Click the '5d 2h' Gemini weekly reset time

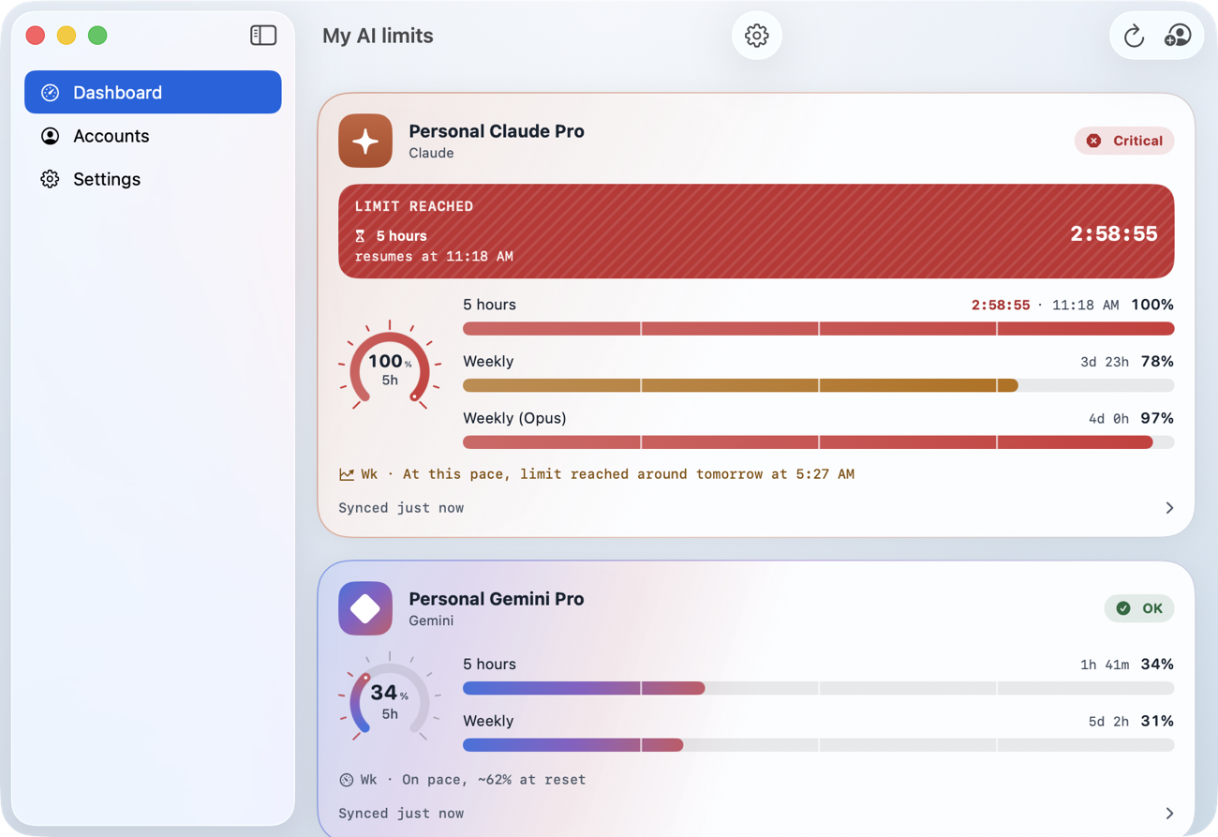point(1108,722)
